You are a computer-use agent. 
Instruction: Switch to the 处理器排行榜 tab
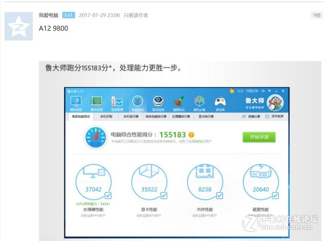click(181, 116)
